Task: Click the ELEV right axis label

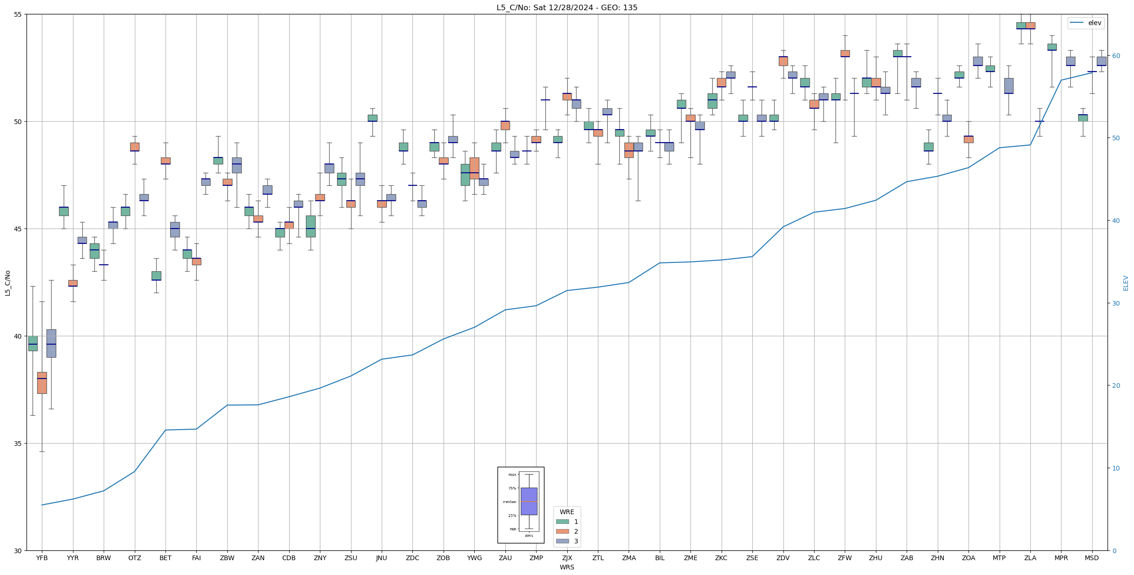Action: click(1126, 283)
